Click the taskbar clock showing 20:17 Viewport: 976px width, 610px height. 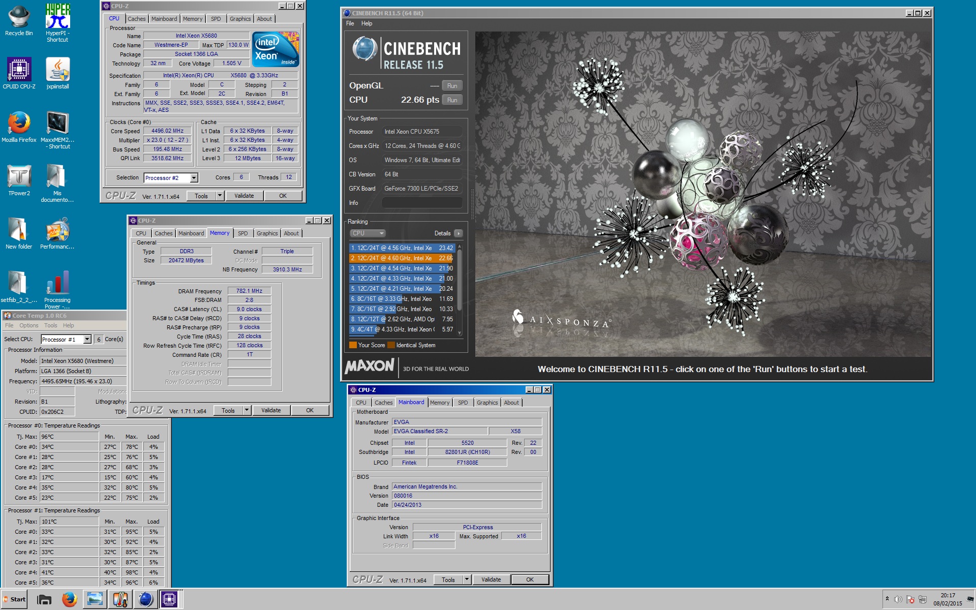coord(948,599)
